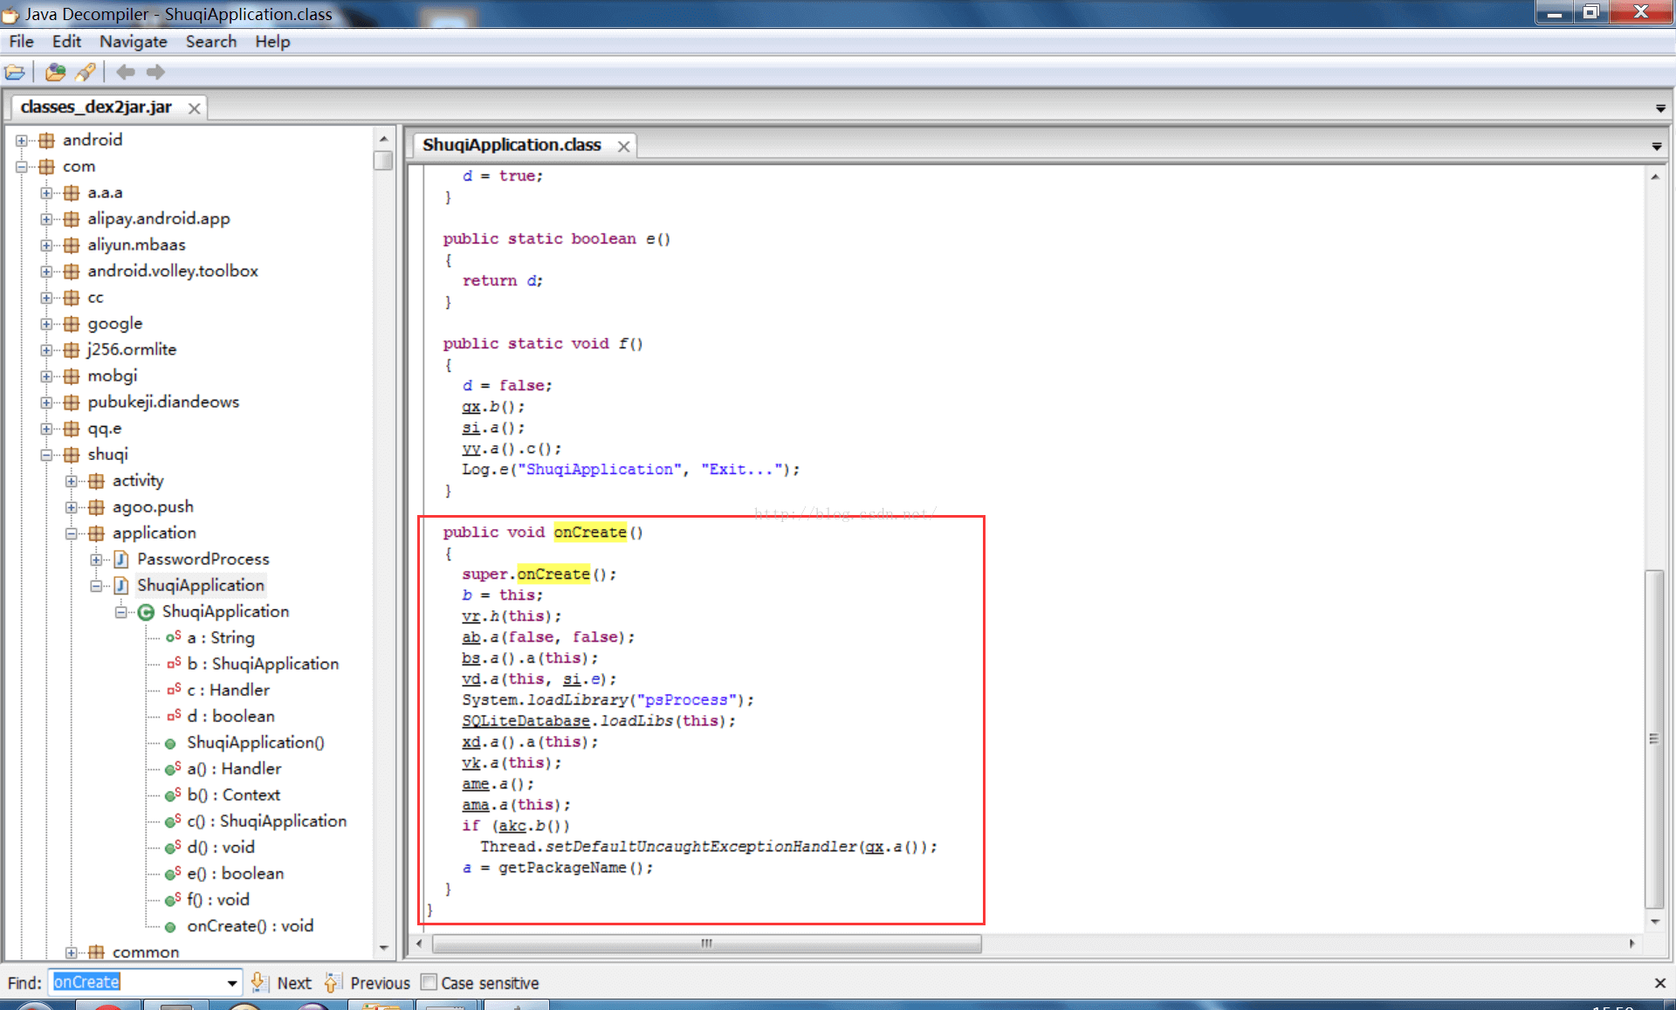Follow the ama class link
Image resolution: width=1676 pixels, height=1010 pixels.
pos(476,805)
